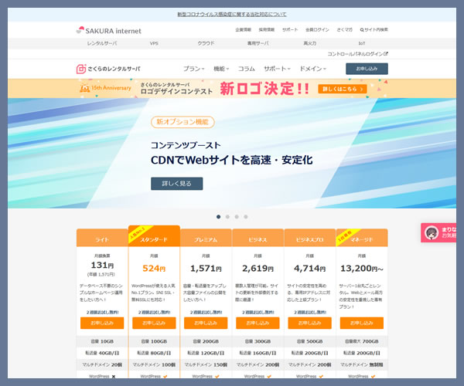The width and height of the screenshot is (464, 386).
Task: Click the 15th Anniversary badge in banner
Action: 105,88
